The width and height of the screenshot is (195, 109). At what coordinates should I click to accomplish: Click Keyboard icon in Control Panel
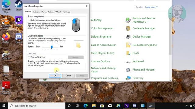click(128, 62)
